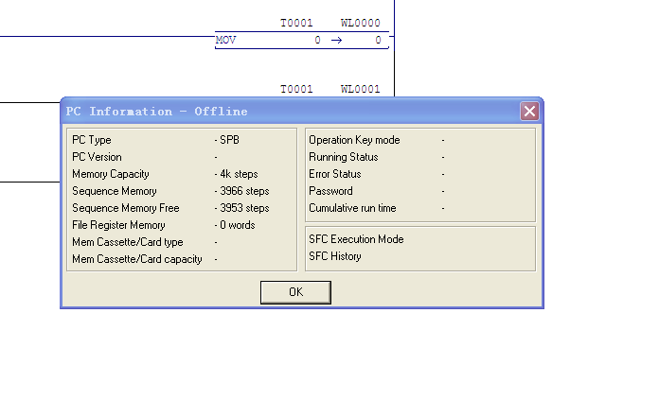This screenshot has width=659, height=400.
Task: Click the PC Information - Offline title bar
Action: point(284,112)
